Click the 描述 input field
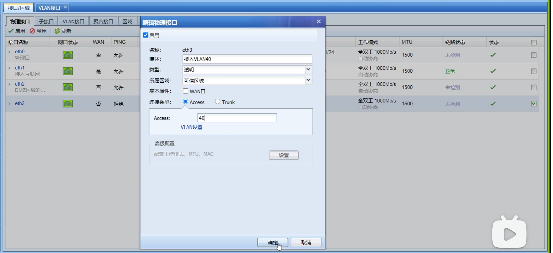The height and width of the screenshot is (253, 553). click(x=247, y=59)
